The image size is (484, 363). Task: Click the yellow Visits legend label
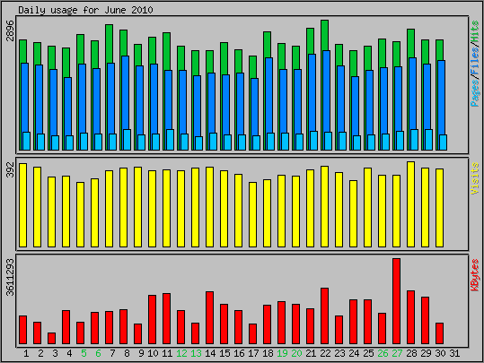[475, 178]
